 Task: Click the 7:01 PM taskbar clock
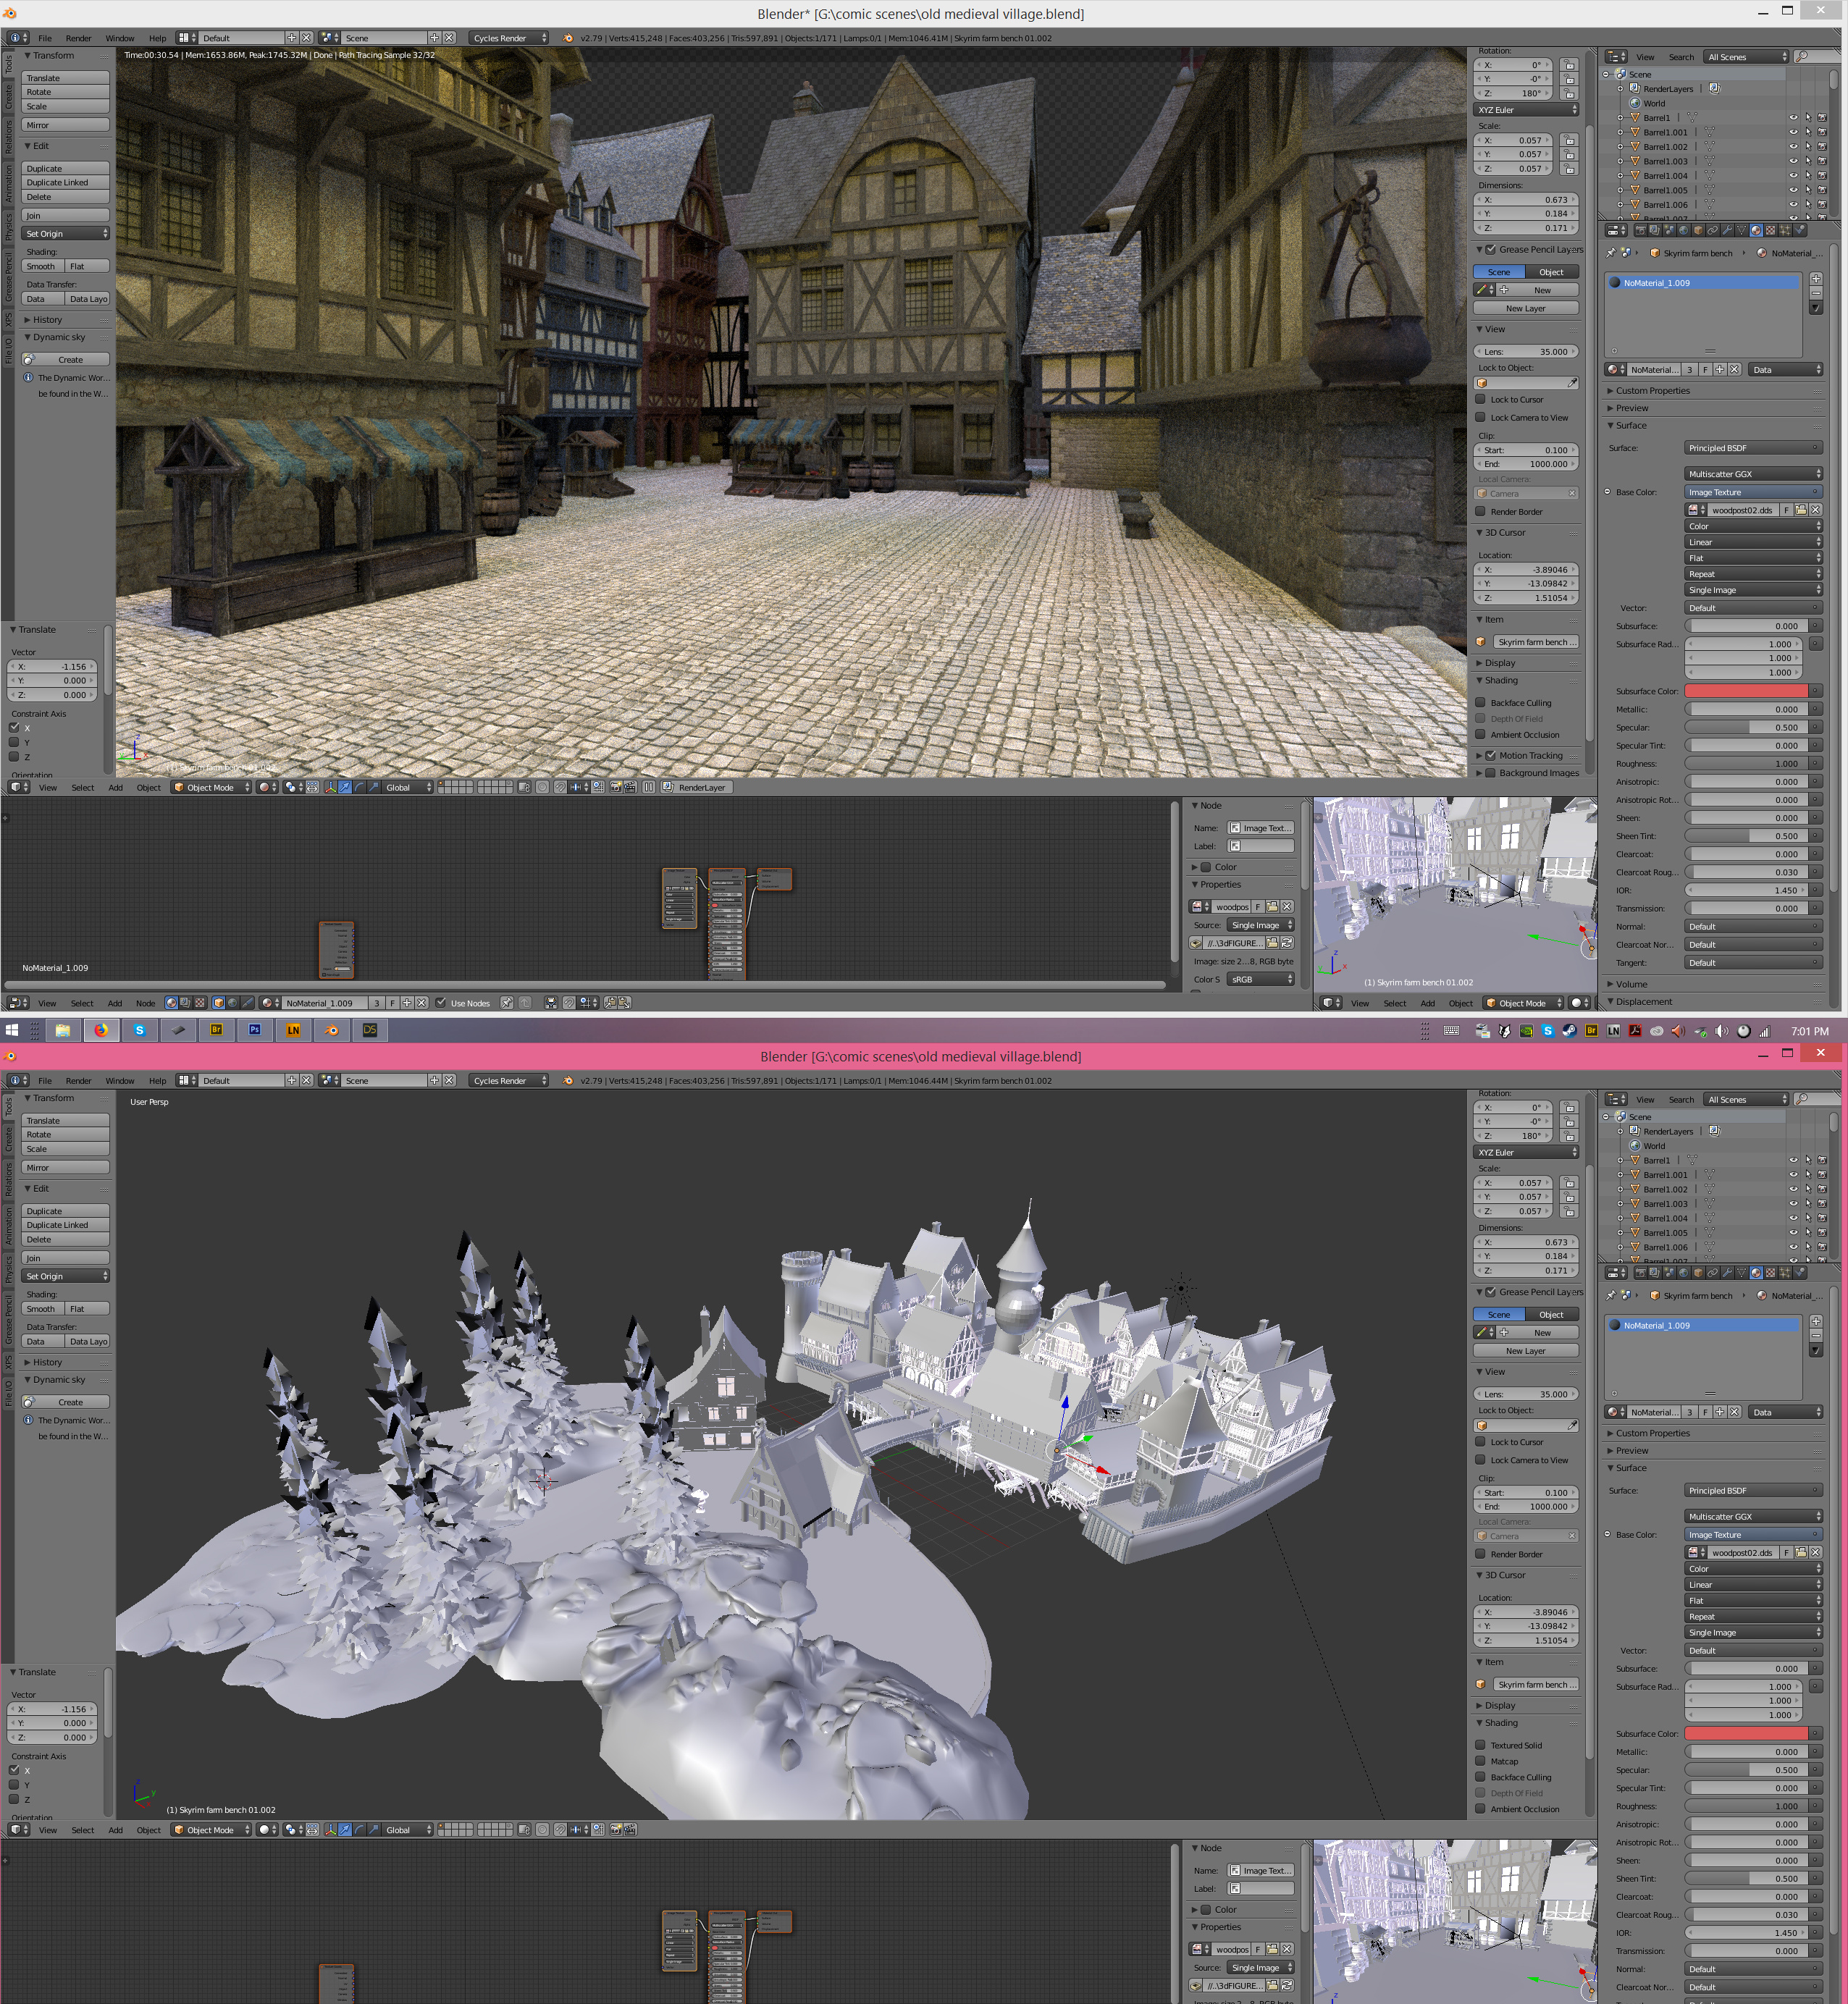tap(1809, 1031)
